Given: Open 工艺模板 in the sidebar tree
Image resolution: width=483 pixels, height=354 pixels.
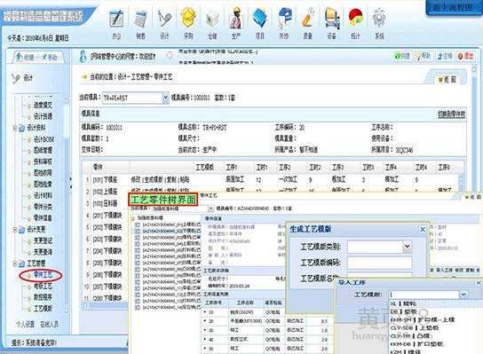Looking at the screenshot, I should (x=43, y=309).
